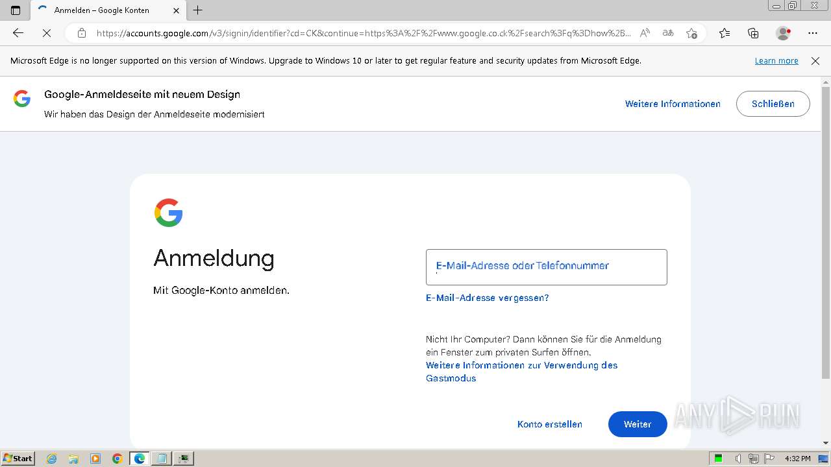831x467 pixels.
Task: Open the Windows Start menu
Action: coord(18,459)
